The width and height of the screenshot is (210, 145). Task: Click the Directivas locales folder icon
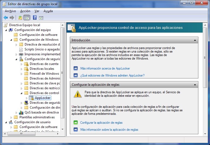pyautogui.click(x=26, y=69)
